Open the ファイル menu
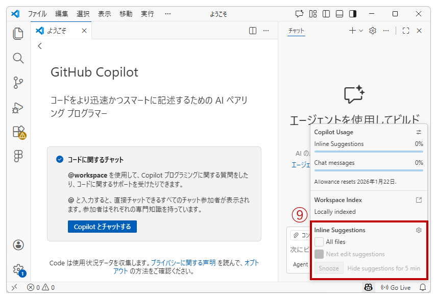Image resolution: width=436 pixels, height=298 pixels. (37, 14)
